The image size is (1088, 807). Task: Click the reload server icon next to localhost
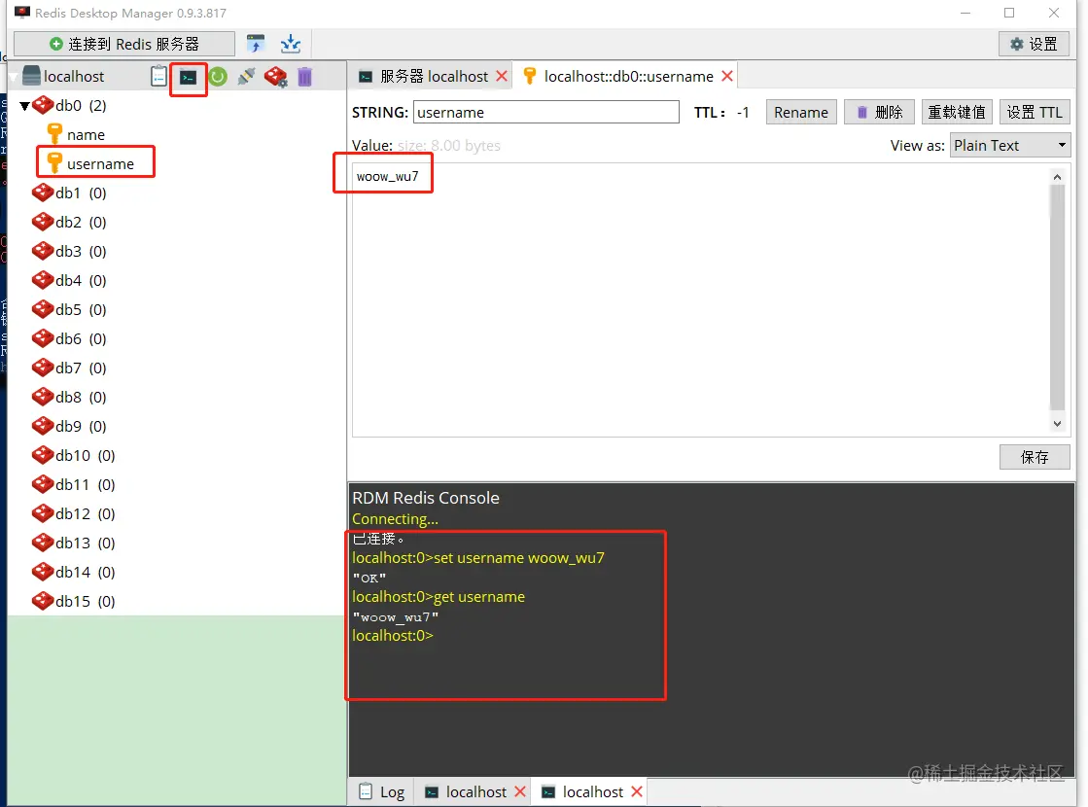coord(218,77)
